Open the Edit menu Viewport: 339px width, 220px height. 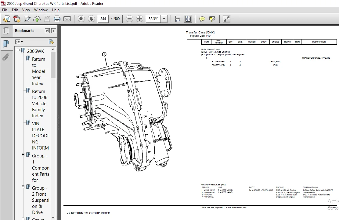coord(15,10)
